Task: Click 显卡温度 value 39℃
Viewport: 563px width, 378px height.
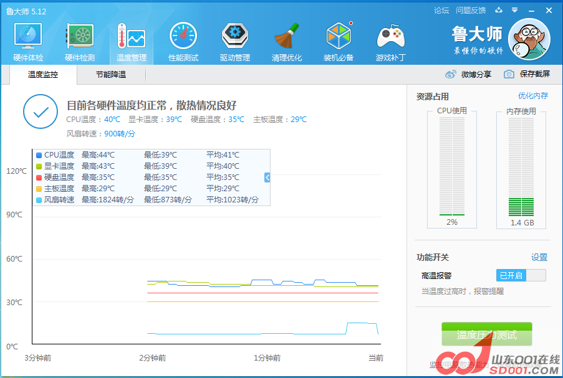Action: [174, 120]
